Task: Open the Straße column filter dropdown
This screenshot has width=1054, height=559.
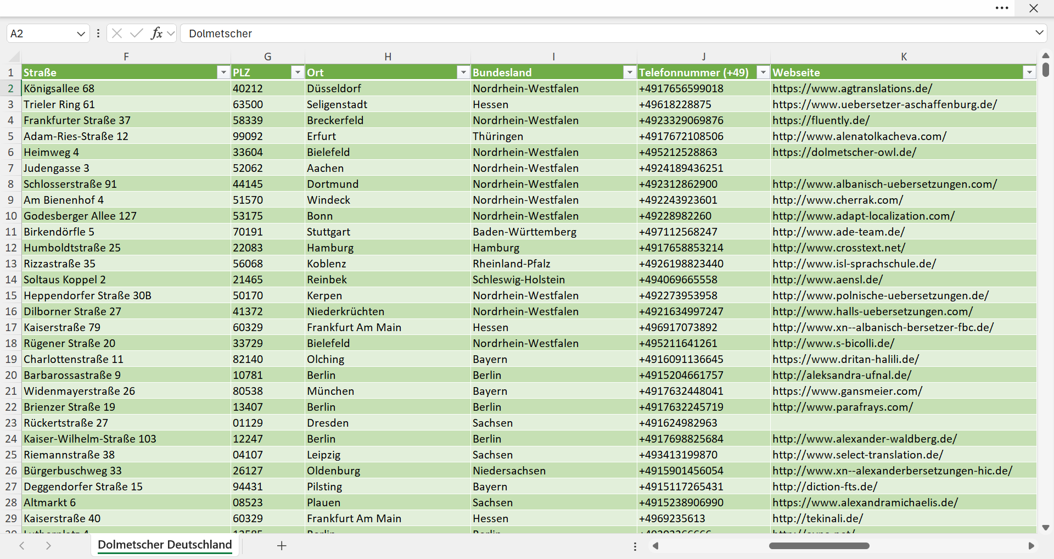Action: coord(223,72)
